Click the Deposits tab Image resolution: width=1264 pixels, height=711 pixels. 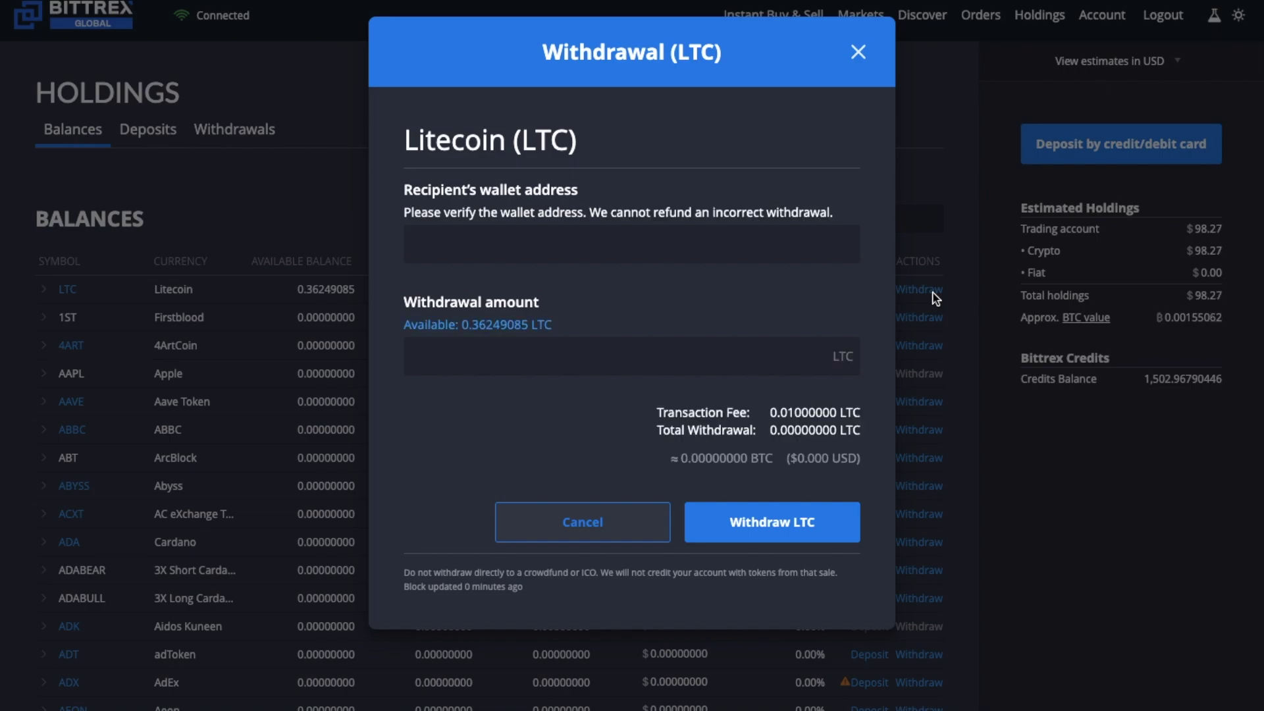[x=148, y=128]
